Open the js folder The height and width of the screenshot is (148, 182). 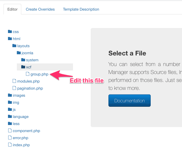pyautogui.click(x=14, y=110)
